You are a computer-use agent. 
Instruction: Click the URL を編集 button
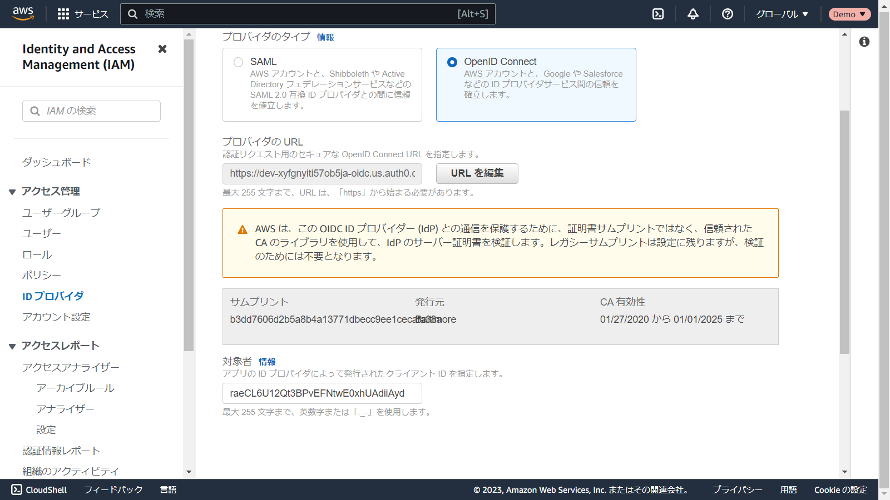(x=477, y=173)
